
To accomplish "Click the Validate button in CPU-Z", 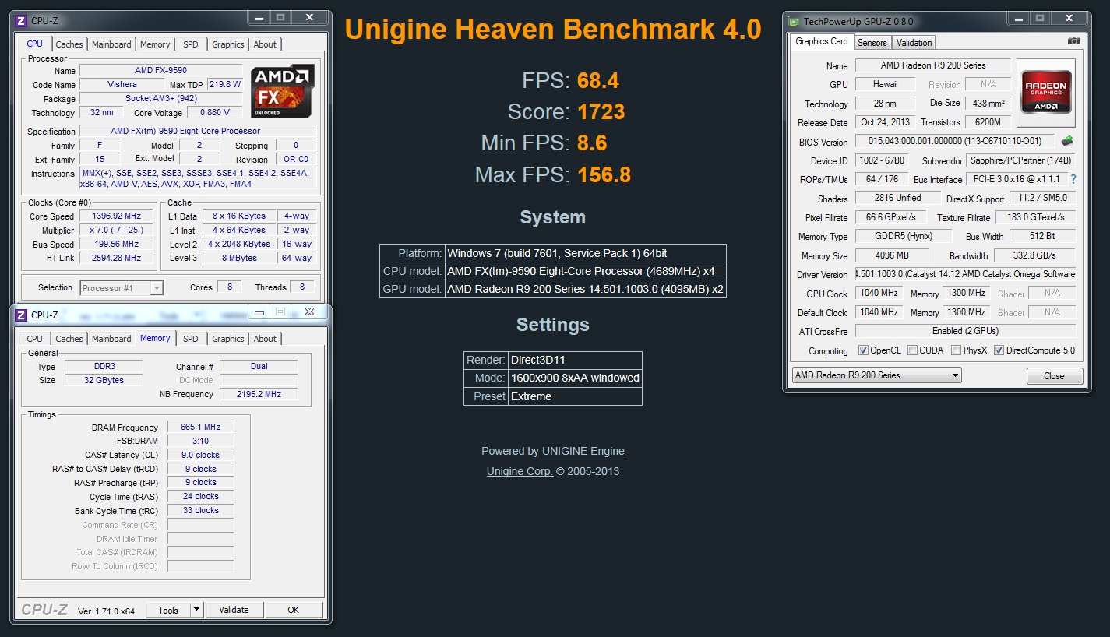I will (234, 610).
